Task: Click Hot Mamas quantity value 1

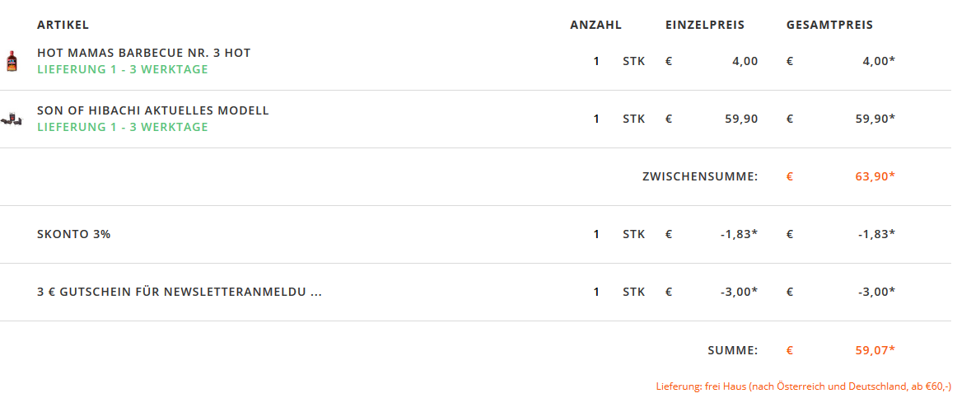Action: pos(596,61)
